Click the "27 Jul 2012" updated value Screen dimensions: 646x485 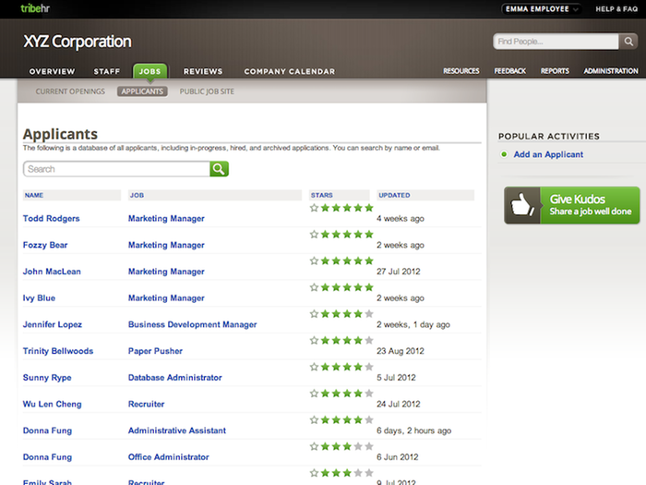(398, 272)
